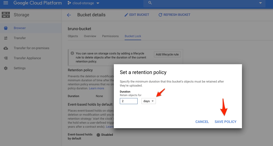The image size is (273, 146).
Task: Switch to the Permissions tab
Action: [x=110, y=36]
